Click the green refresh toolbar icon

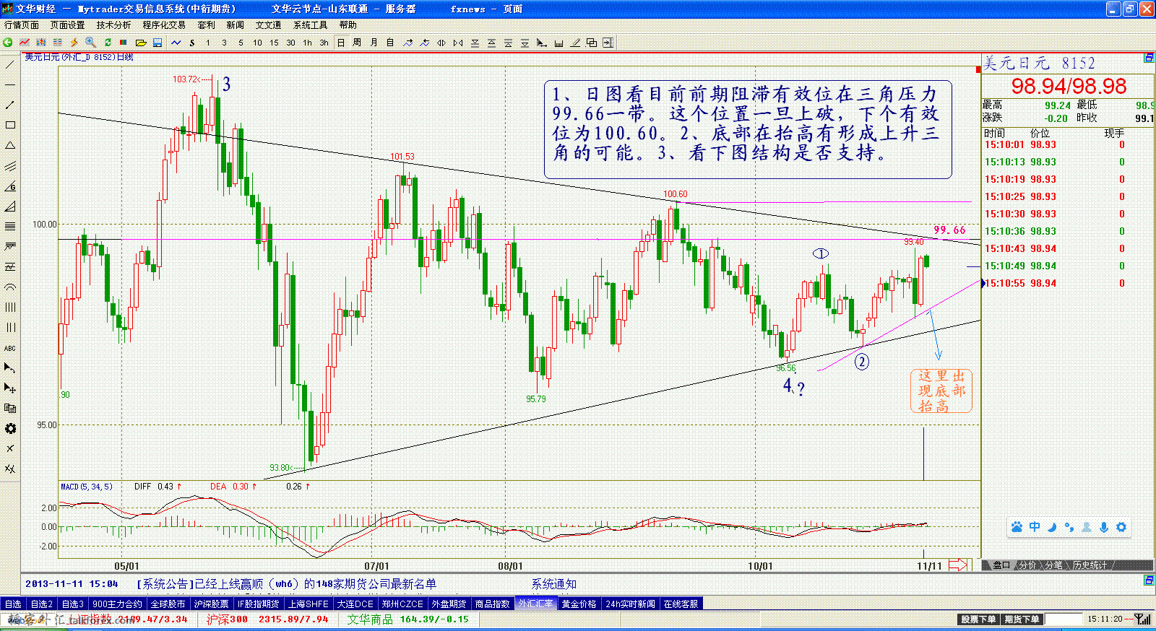[x=108, y=43]
